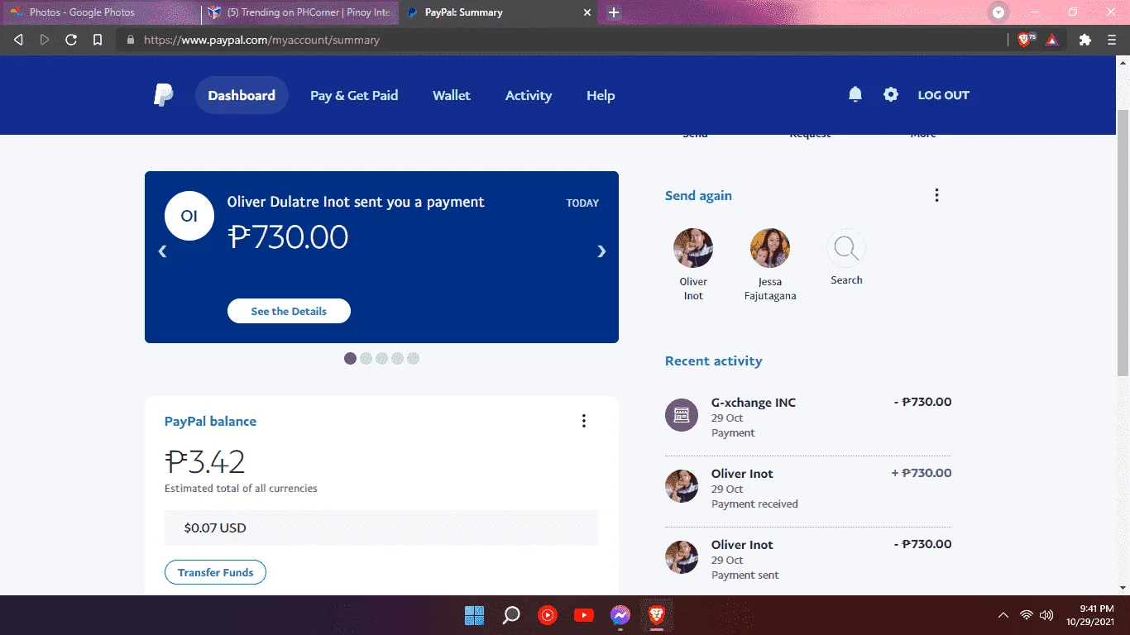This screenshot has height=635, width=1130.
Task: Reload the PayPal page
Action: click(x=71, y=40)
